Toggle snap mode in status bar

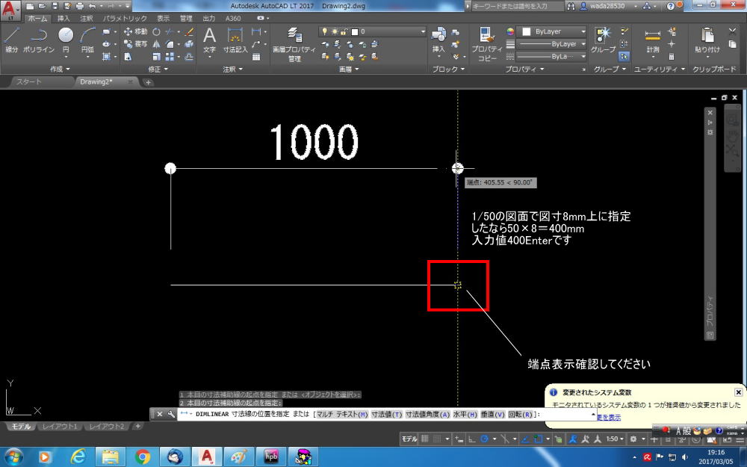coord(437,439)
